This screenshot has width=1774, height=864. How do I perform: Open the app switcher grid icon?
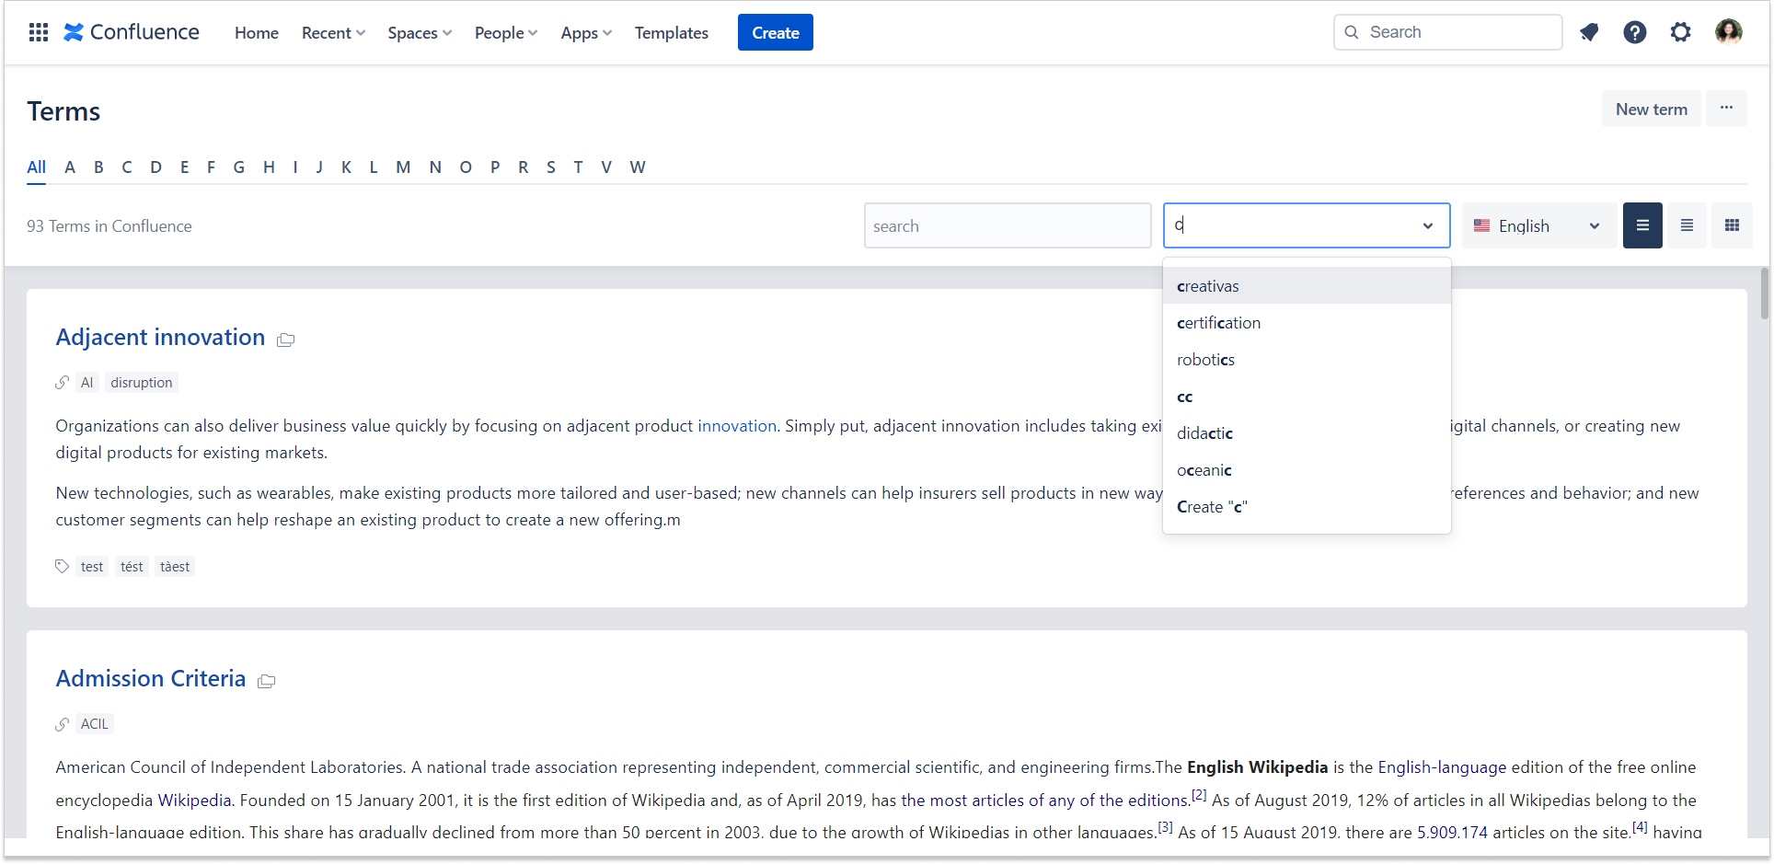tap(38, 32)
